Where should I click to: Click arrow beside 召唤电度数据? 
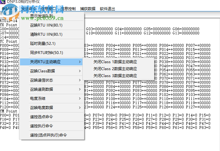80,107
